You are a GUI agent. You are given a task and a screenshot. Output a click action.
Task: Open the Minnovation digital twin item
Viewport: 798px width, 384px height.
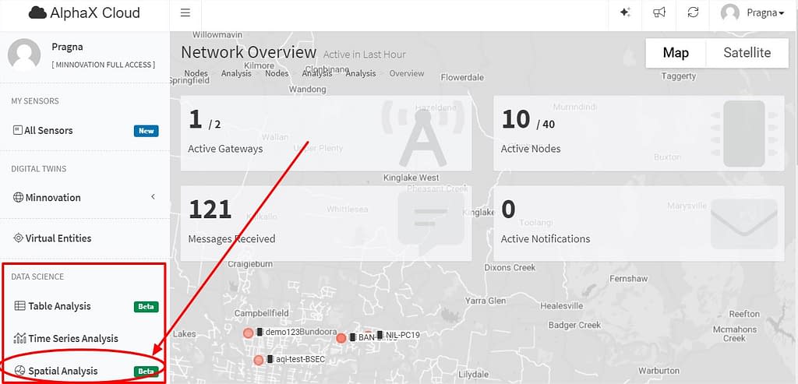pyautogui.click(x=85, y=197)
